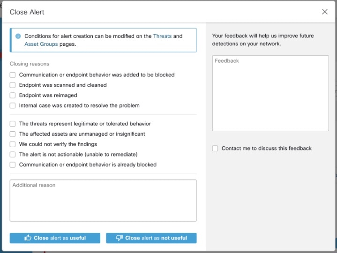The width and height of the screenshot is (337, 253).
Task: Click the thumbs-down icon on Close alert as not useful
Action: (x=119, y=238)
